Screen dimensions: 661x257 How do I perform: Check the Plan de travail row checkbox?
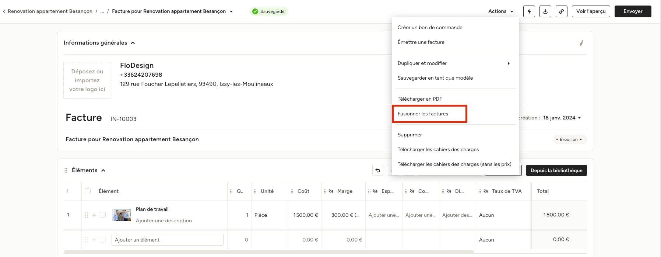103,215
